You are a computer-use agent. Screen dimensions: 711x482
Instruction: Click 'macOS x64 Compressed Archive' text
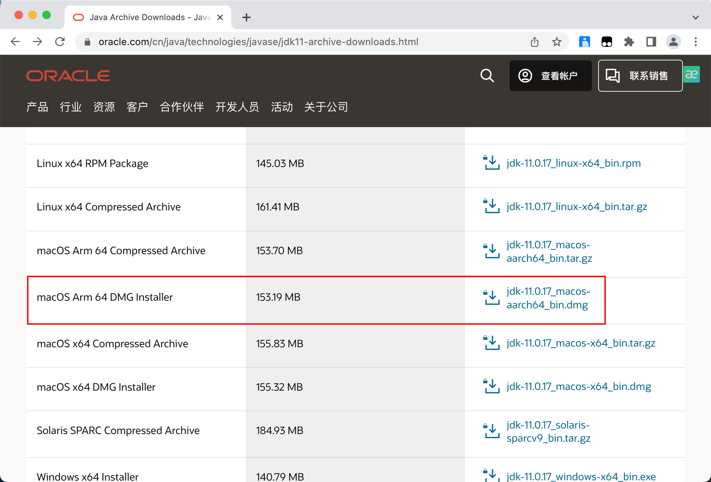coord(112,344)
